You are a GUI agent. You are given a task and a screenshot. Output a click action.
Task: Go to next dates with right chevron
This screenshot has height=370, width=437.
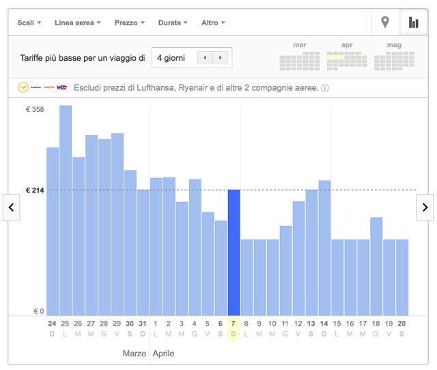[x=425, y=207]
